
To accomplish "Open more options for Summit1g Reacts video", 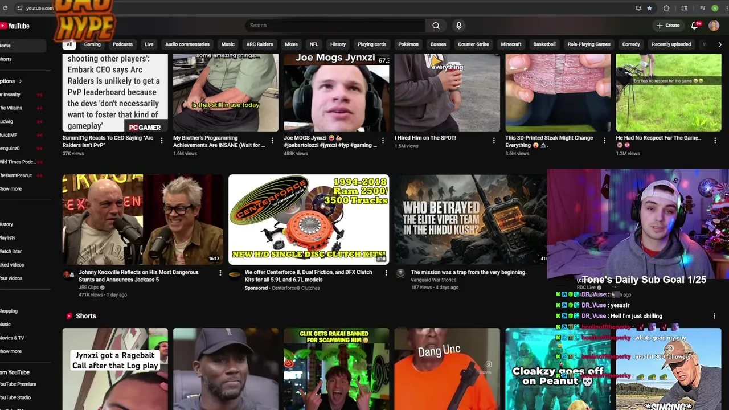I will click(x=162, y=140).
